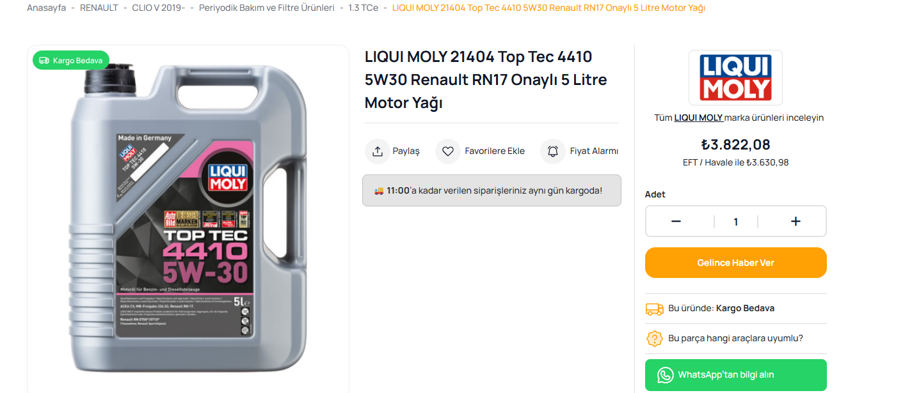Open Periyodik Bakım ve Filtre Ürünleri breadcrumb

pos(267,8)
